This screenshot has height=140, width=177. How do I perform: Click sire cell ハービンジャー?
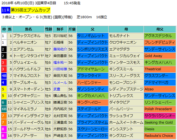coord(92,83)
